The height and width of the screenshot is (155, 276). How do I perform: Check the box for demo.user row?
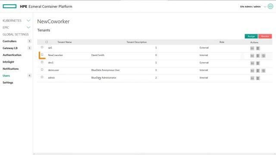pos(42,70)
